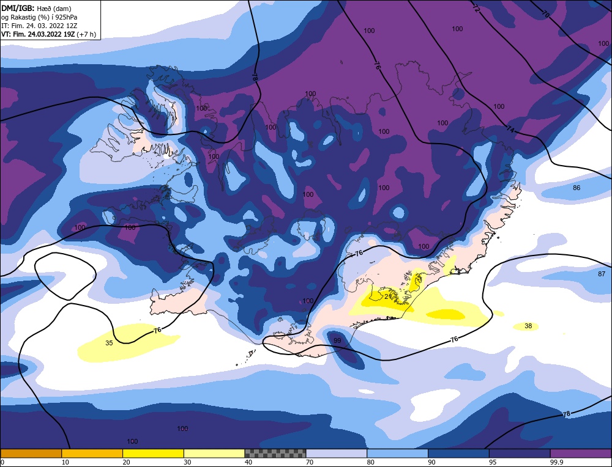Click the '95' legend tick label
Image resolution: width=612 pixels, height=467 pixels.
tap(493, 462)
